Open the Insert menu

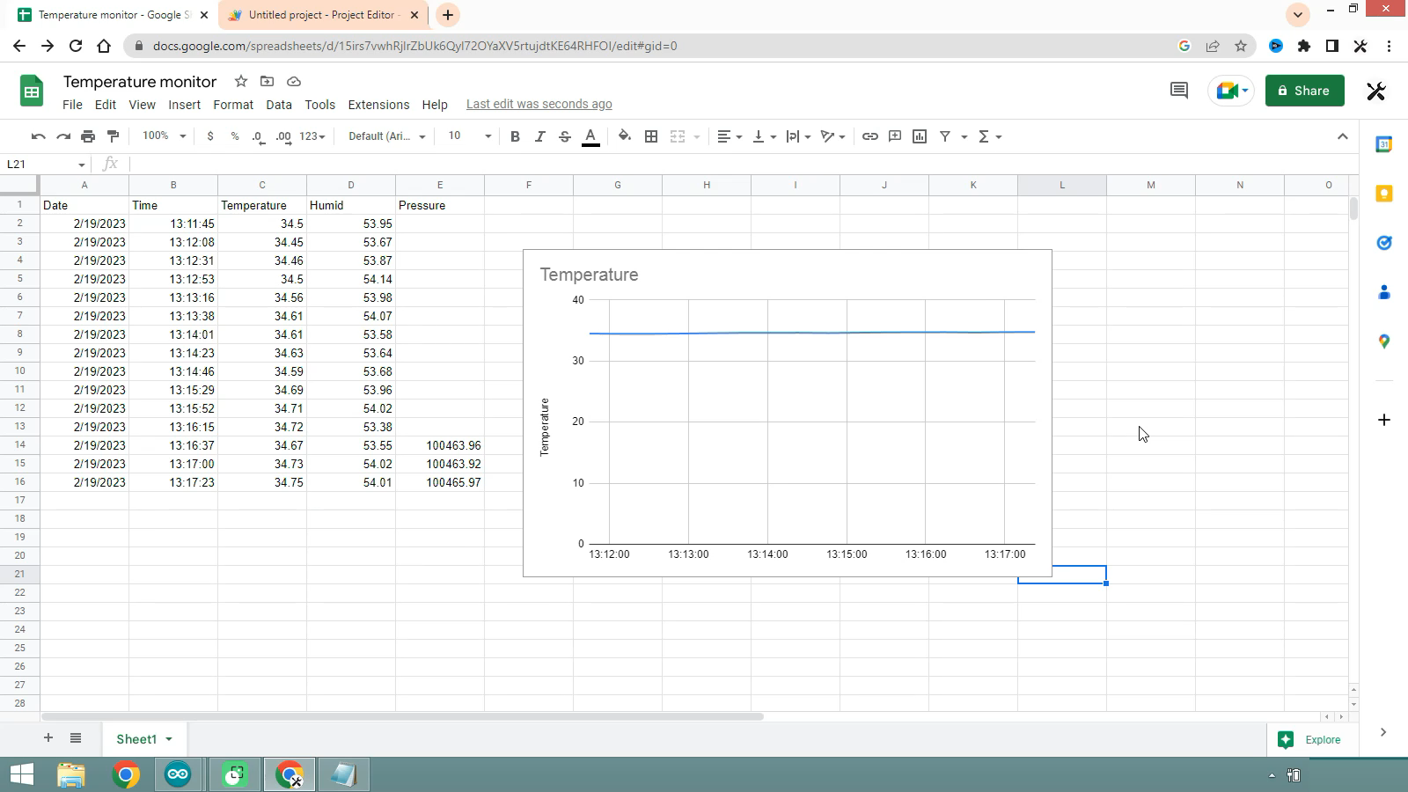185,105
